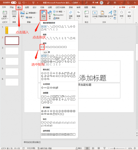Click the 录制 Record button
This screenshot has height=150, width=138.
tap(122, 7)
